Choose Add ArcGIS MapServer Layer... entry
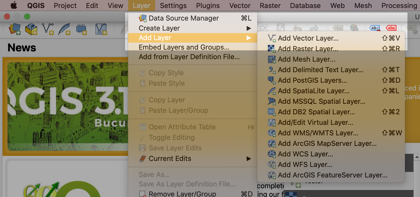The width and height of the screenshot is (420, 197). coord(331,144)
